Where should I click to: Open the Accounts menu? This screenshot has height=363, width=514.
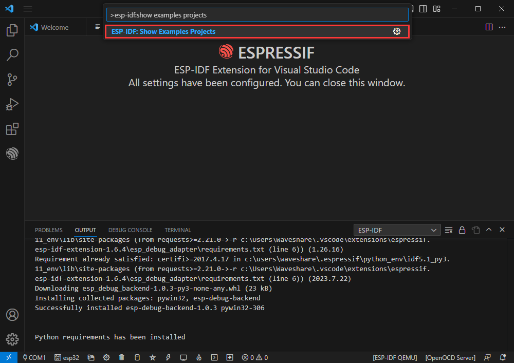pyautogui.click(x=12, y=315)
